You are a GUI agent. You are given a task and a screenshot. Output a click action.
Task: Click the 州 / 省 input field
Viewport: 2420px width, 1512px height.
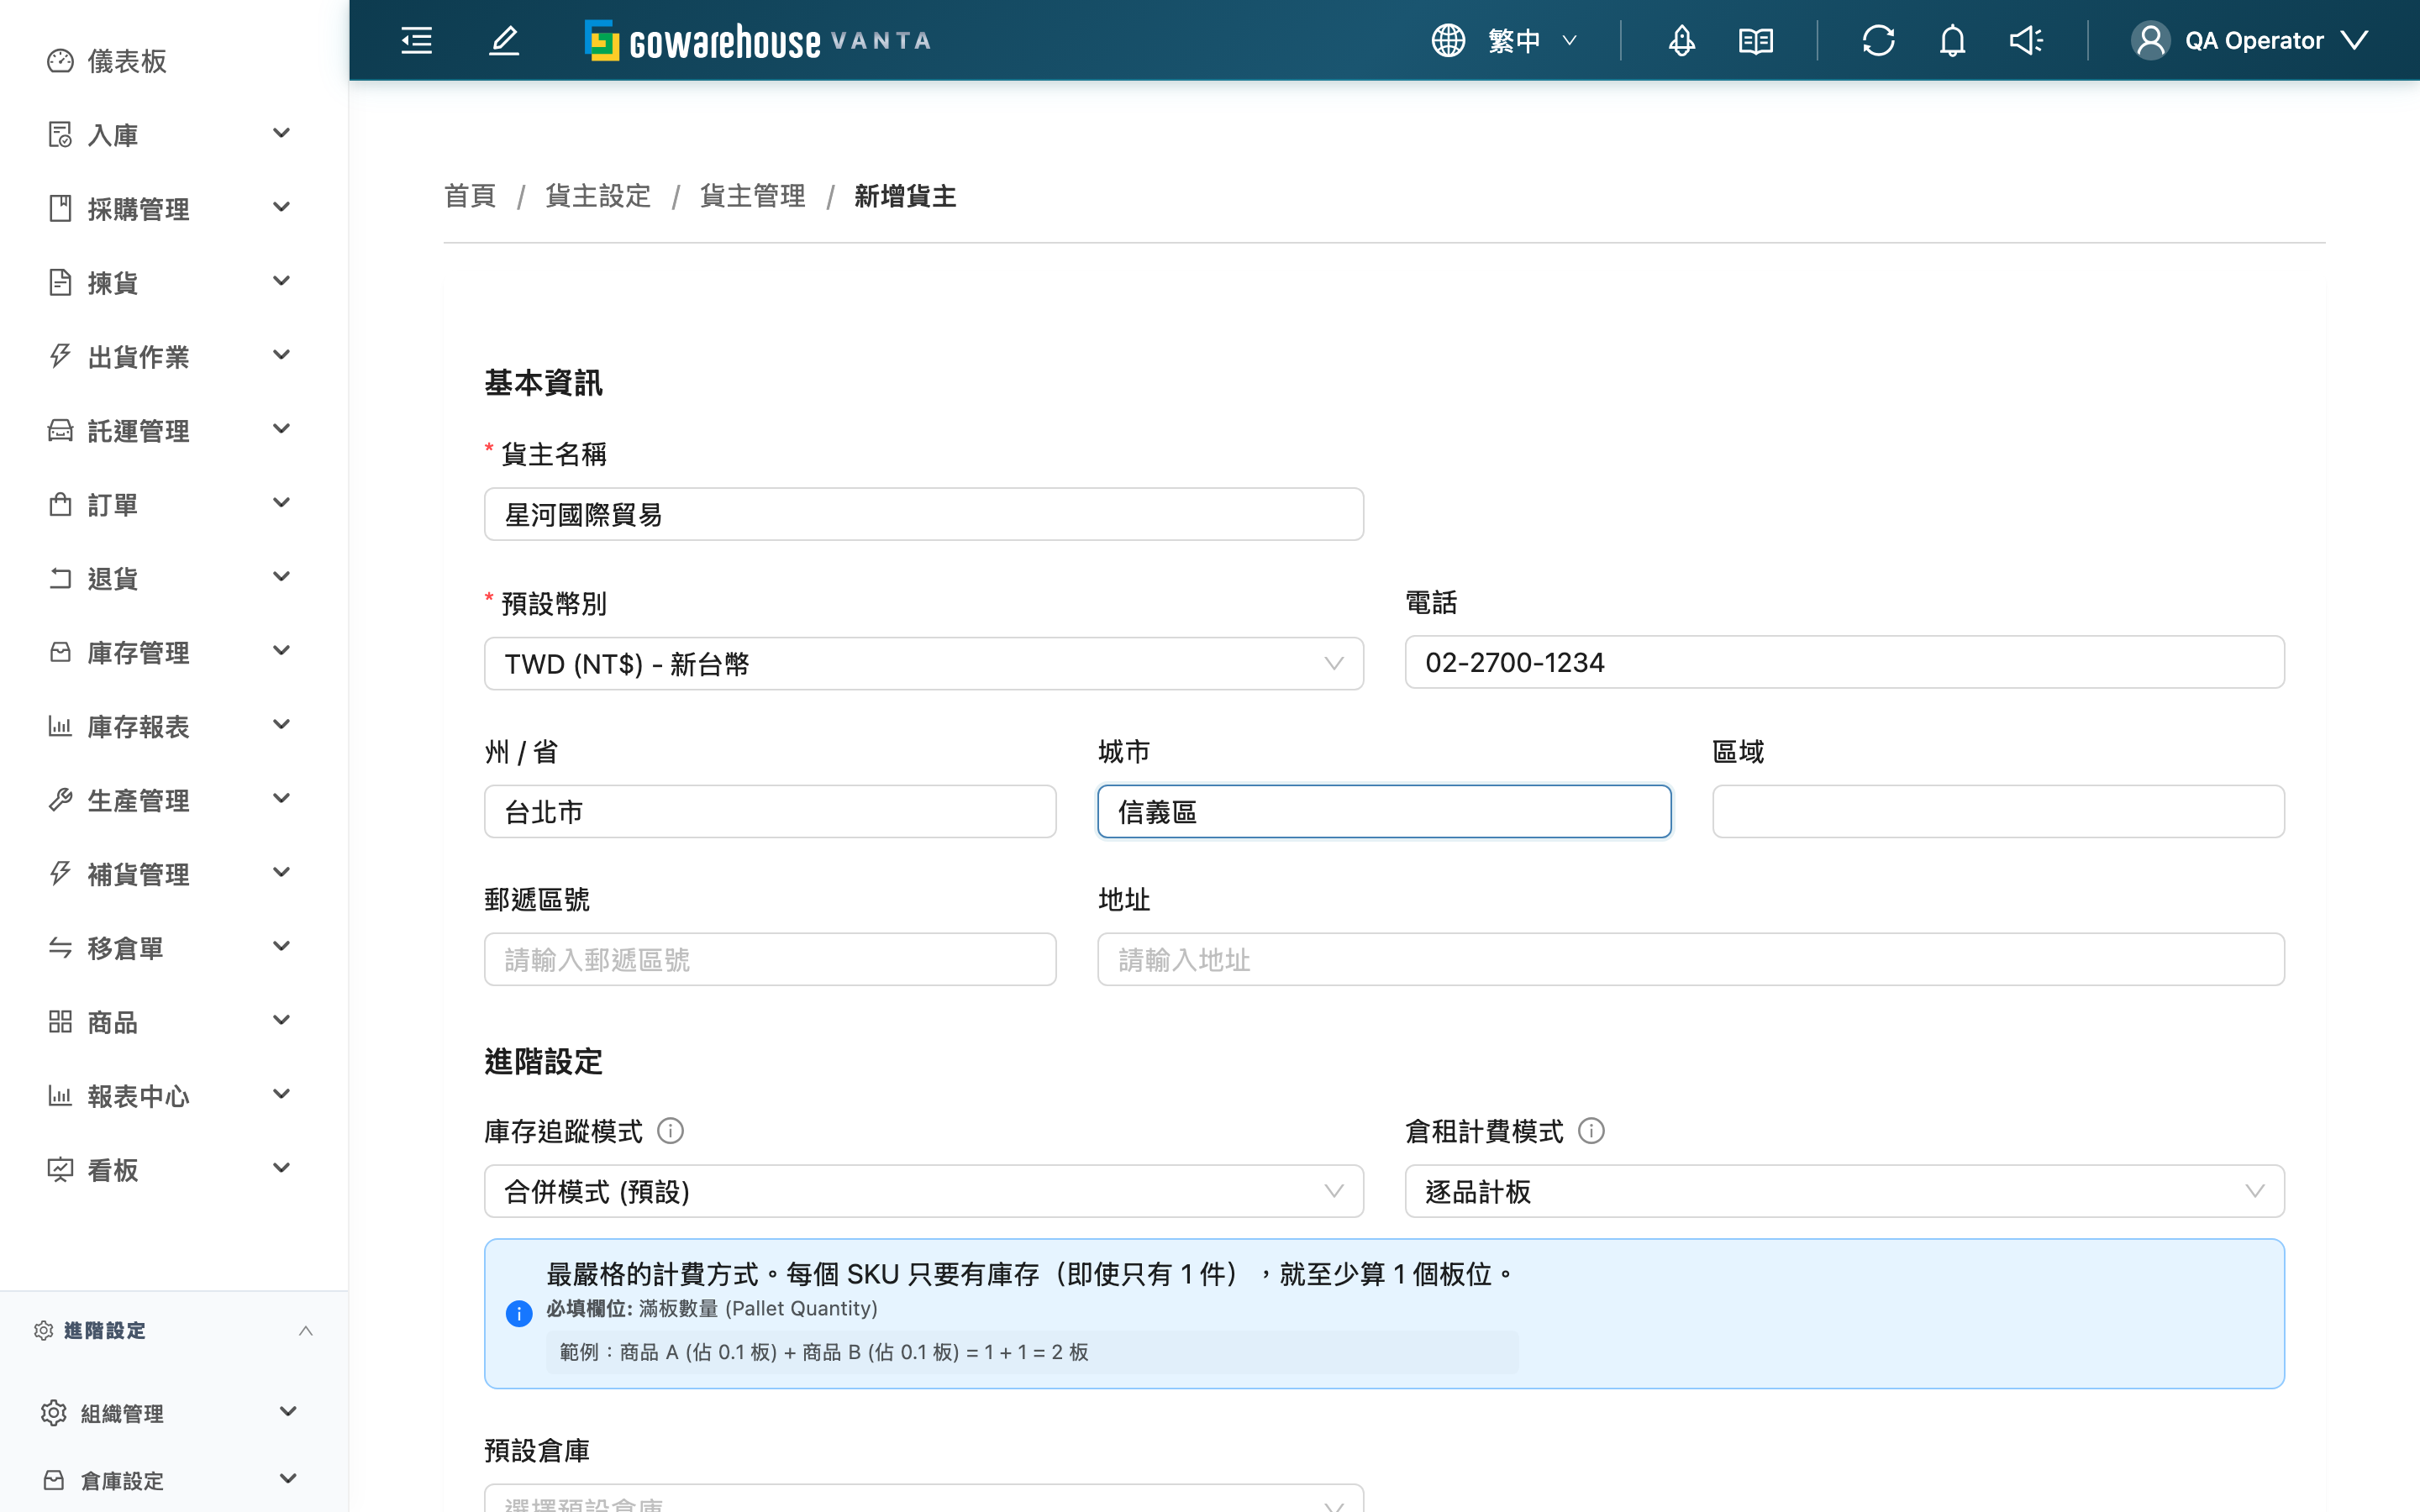click(770, 811)
